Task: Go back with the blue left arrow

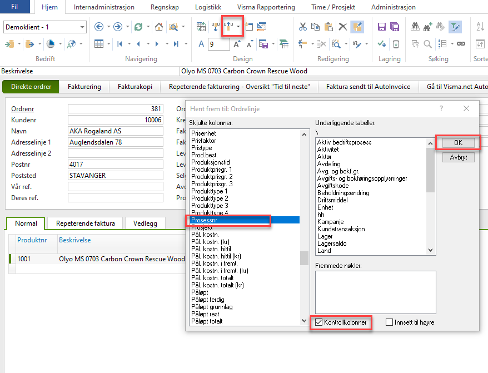Action: (99, 27)
